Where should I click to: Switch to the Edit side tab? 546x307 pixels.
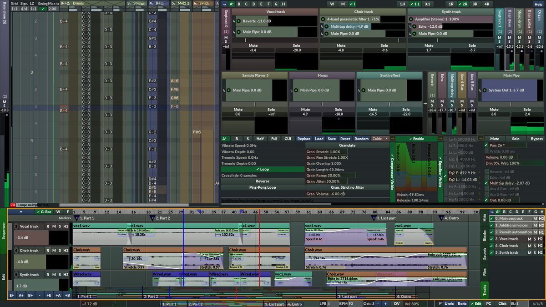coord(4,277)
